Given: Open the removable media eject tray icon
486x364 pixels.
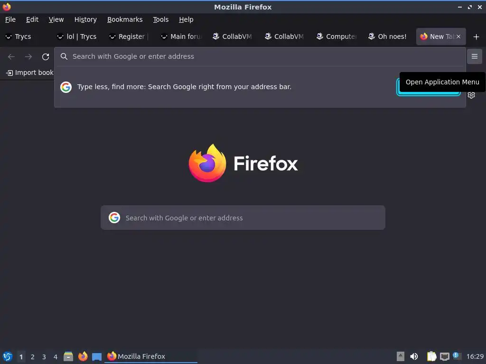Looking at the screenshot, I should click(401, 356).
